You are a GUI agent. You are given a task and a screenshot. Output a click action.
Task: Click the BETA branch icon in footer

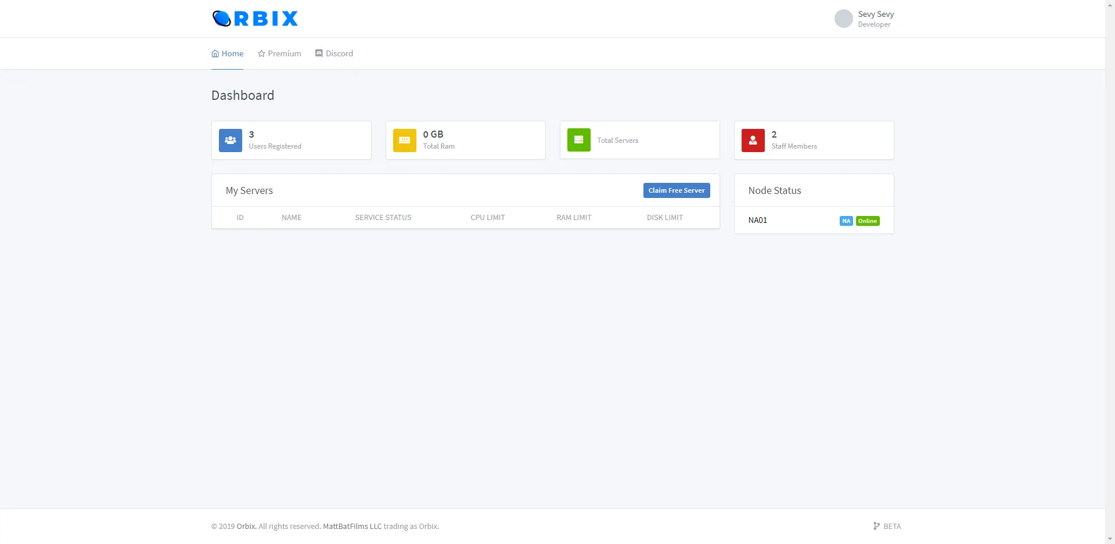876,526
